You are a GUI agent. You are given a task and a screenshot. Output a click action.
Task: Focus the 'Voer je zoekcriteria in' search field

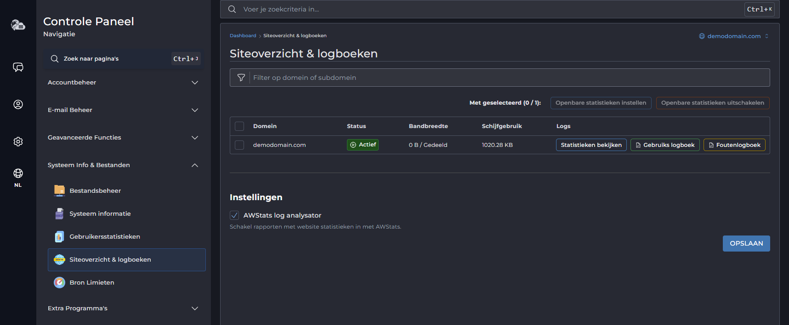(500, 9)
